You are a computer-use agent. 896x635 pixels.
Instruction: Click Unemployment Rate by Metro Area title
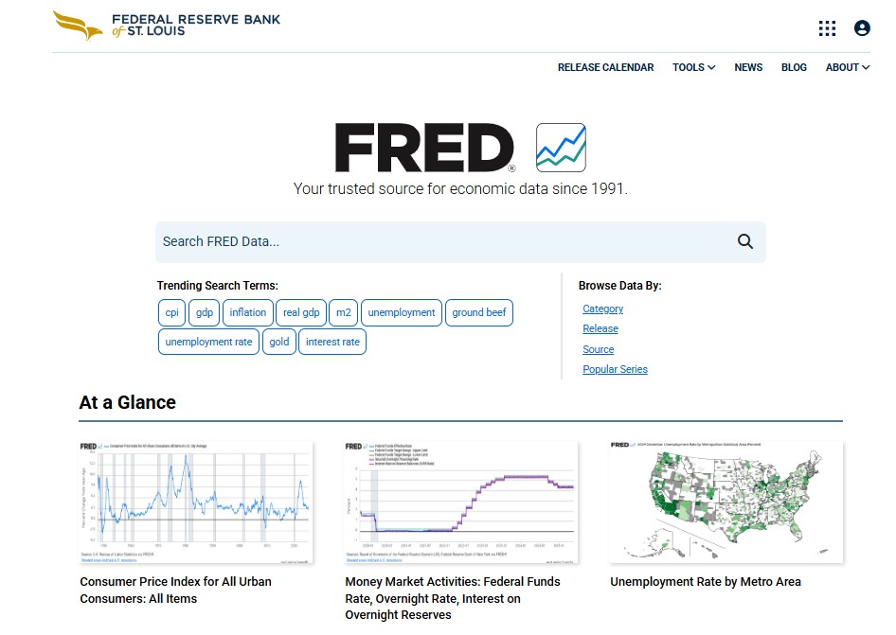point(705,582)
